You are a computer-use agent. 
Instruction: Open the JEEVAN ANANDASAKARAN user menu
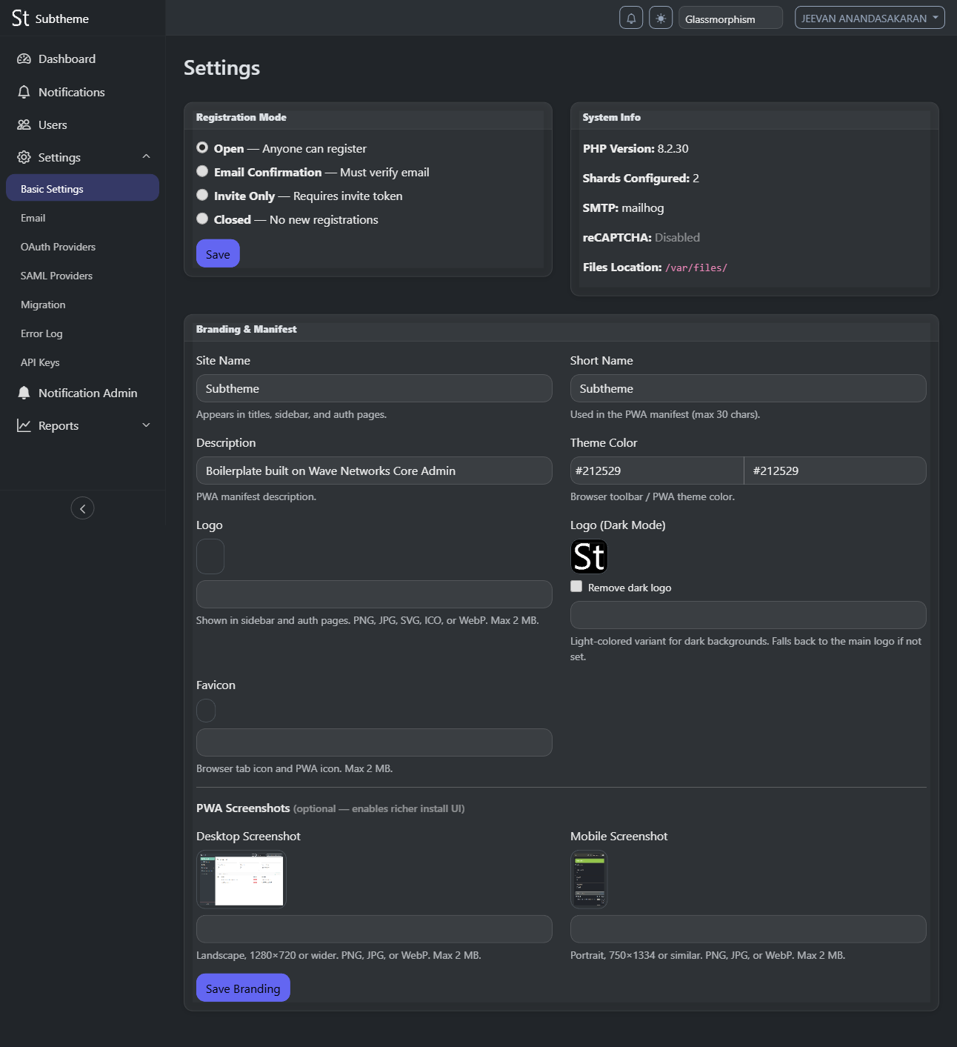pos(870,18)
